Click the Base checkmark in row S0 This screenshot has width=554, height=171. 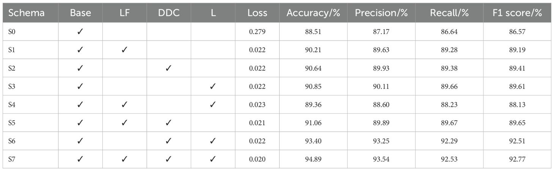coord(80,32)
